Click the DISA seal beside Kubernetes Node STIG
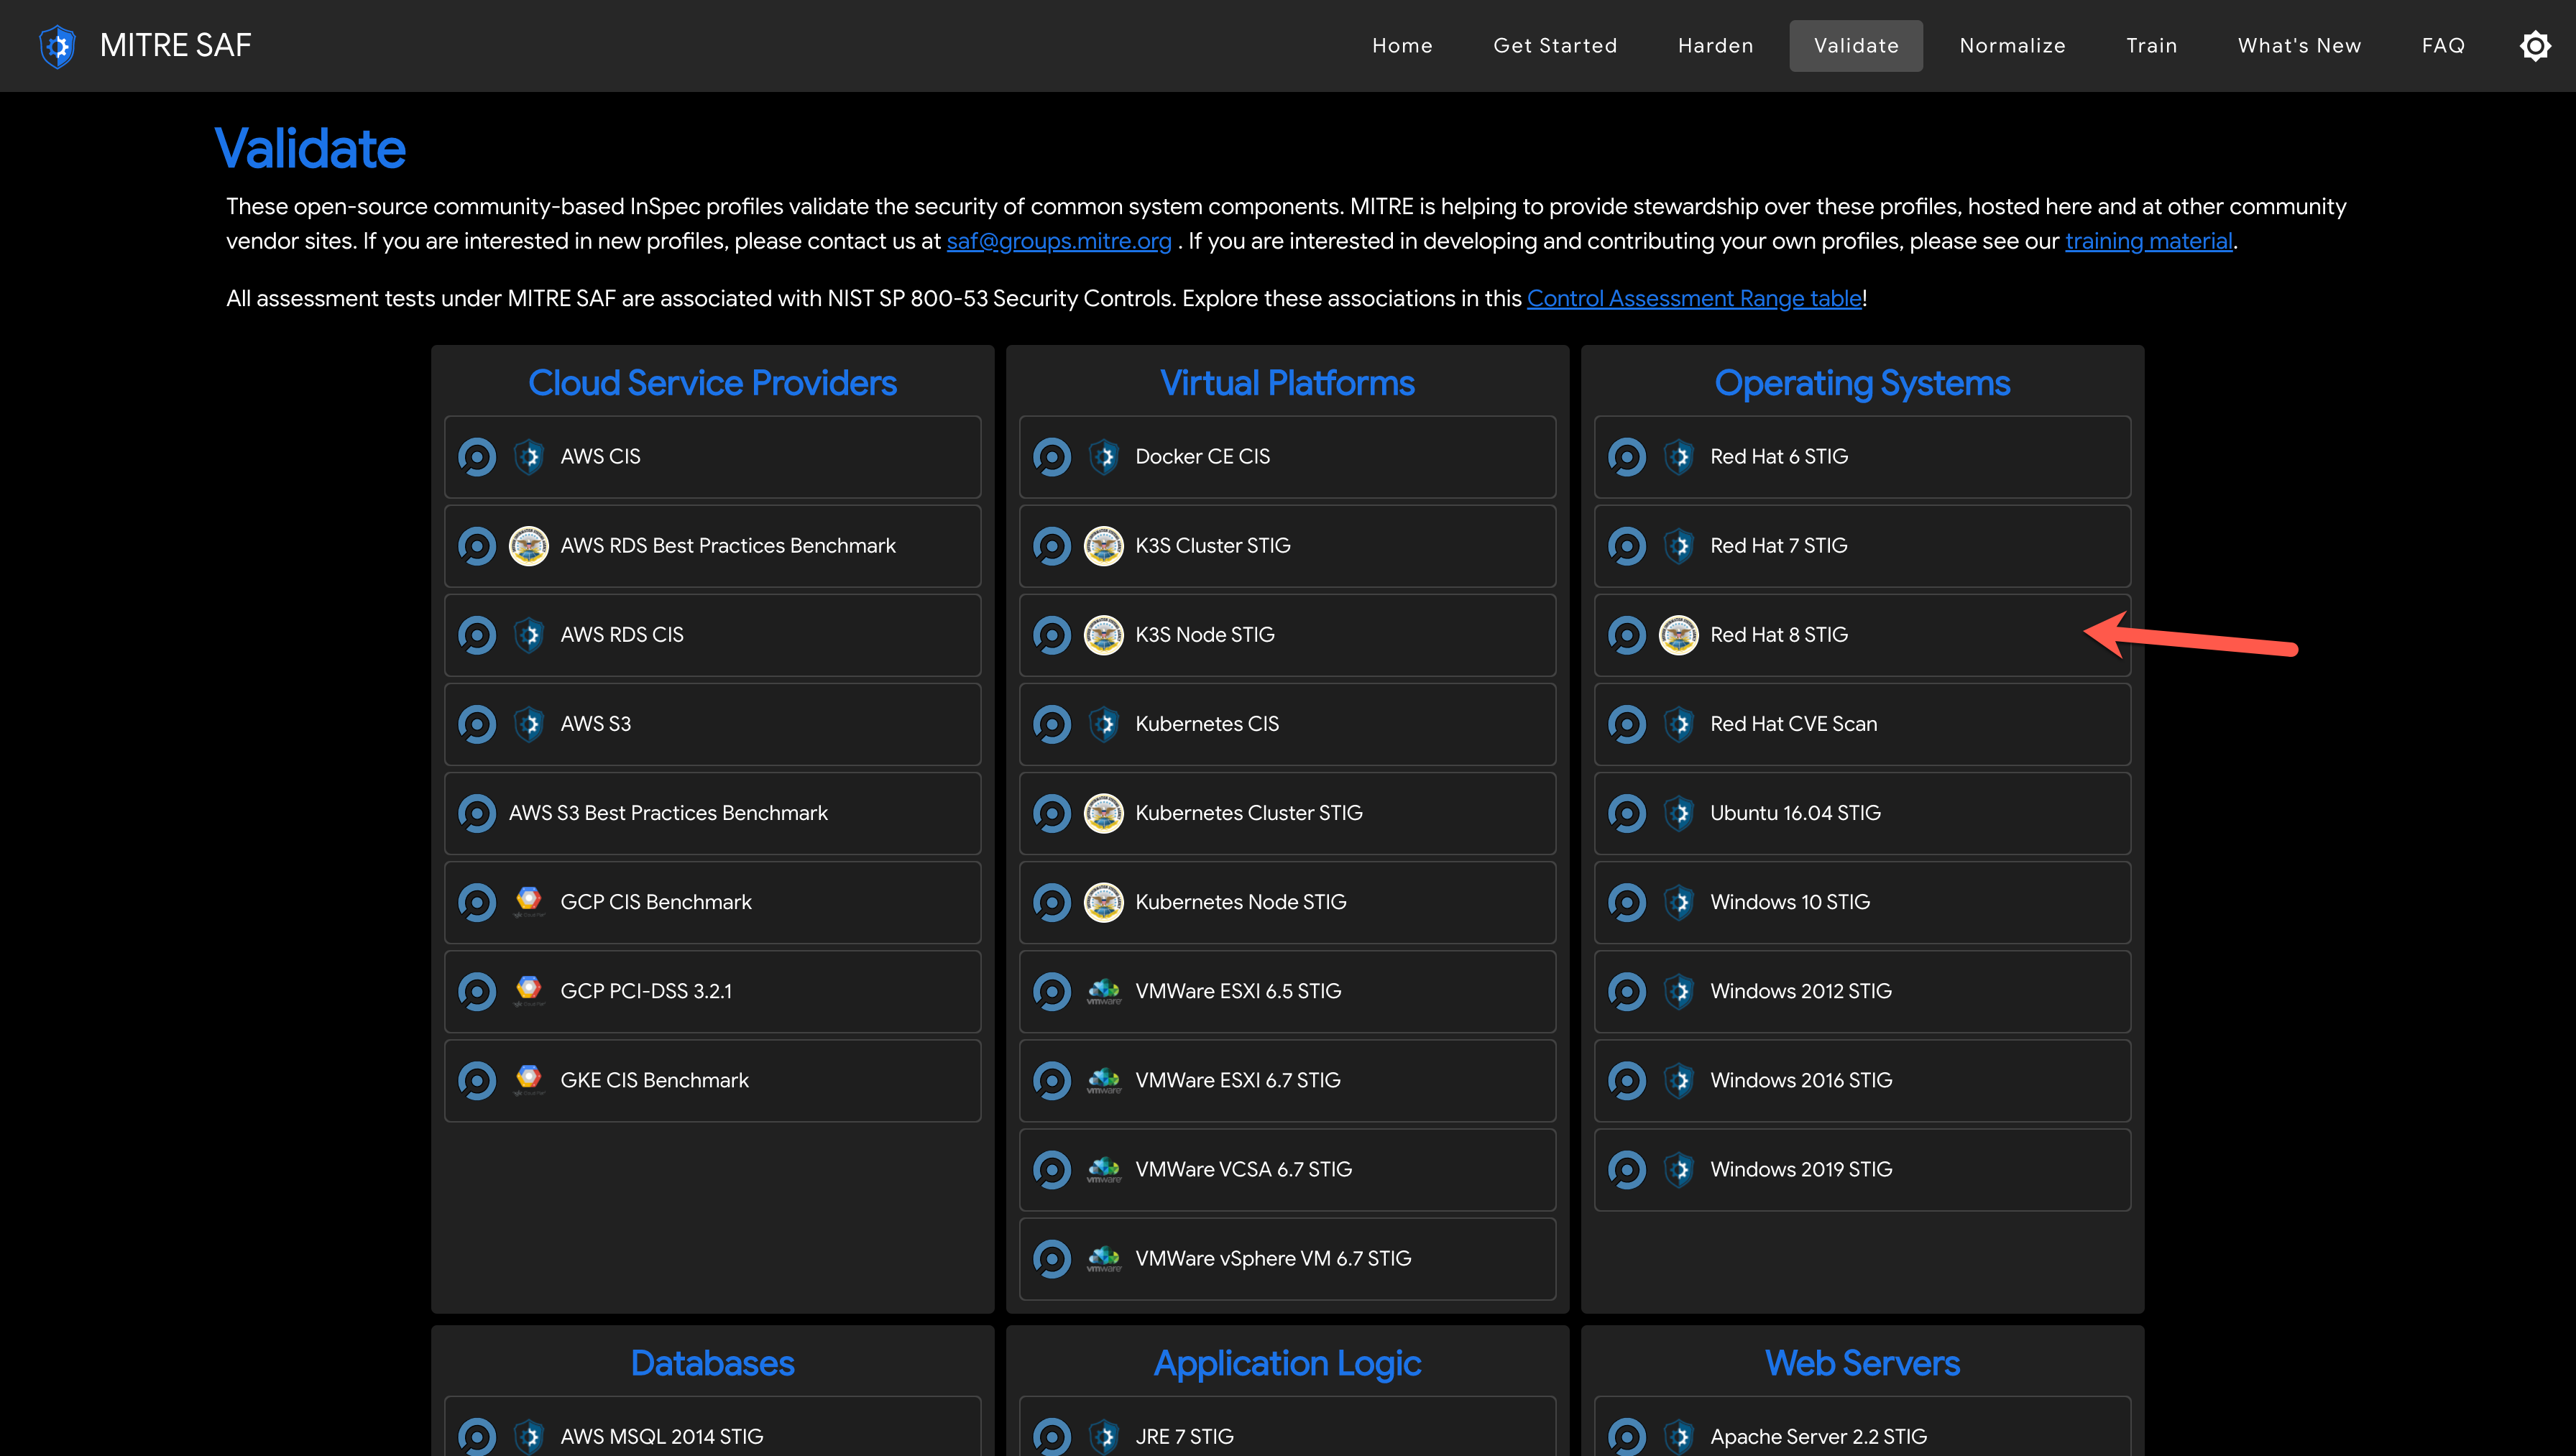Viewport: 2576px width, 1456px height. [x=1104, y=902]
